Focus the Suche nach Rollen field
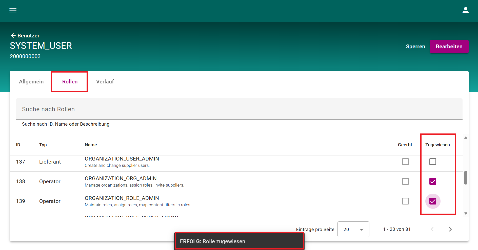Viewport: 478px width, 250px height. click(x=239, y=109)
